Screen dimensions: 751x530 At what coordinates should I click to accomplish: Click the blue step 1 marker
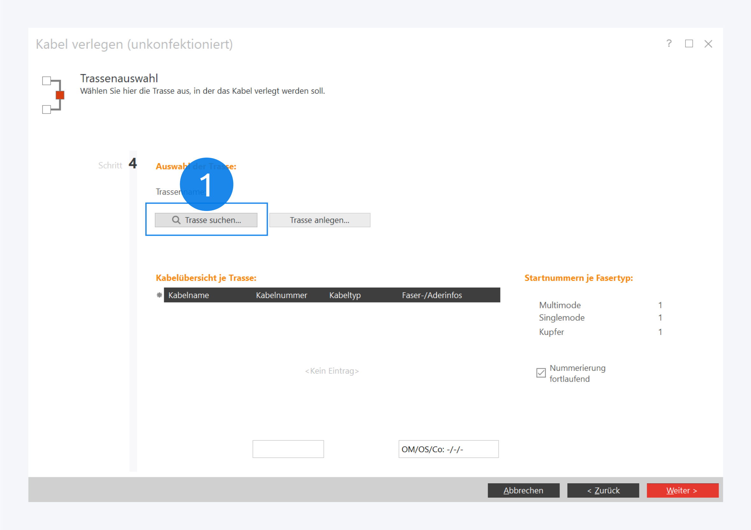click(x=206, y=184)
